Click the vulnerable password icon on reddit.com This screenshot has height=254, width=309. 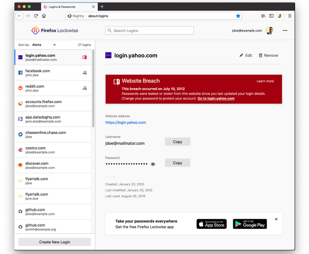(x=84, y=88)
